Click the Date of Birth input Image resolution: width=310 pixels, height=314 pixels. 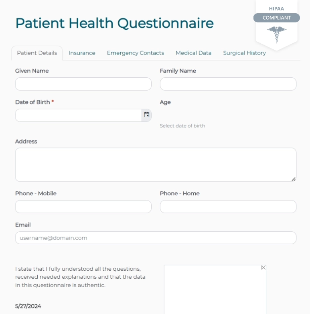point(78,115)
